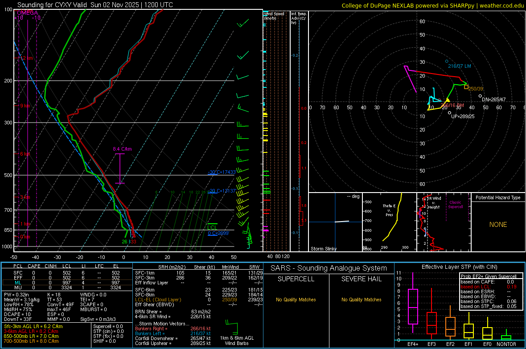This screenshot has height=349, width=526.
Task: Click the DownT = 33F value
Action: pos(18,319)
